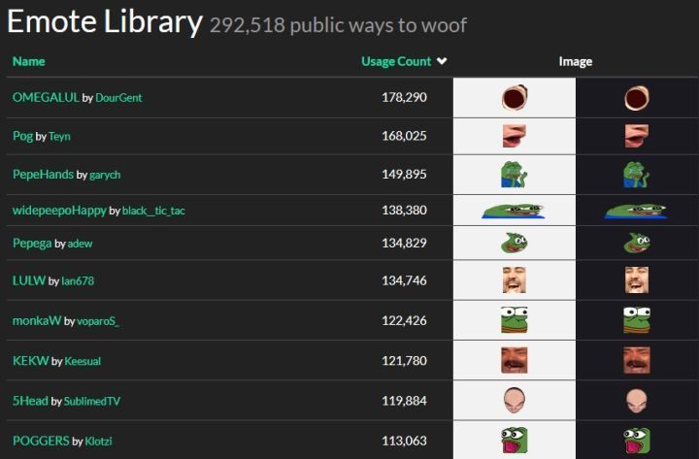Click POGGERS emote on dark background
Image resolution: width=699 pixels, height=459 pixels.
coord(637,440)
